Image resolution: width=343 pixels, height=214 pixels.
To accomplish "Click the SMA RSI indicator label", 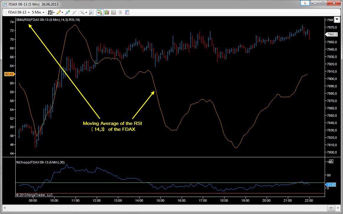I will (x=48, y=20).
